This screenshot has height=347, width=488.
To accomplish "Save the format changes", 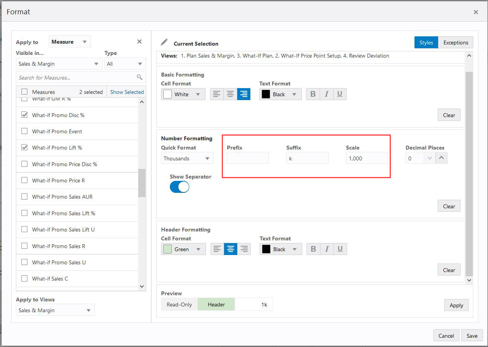I will coord(472,336).
